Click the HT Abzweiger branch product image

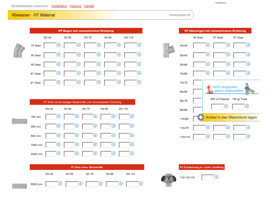[169, 50]
